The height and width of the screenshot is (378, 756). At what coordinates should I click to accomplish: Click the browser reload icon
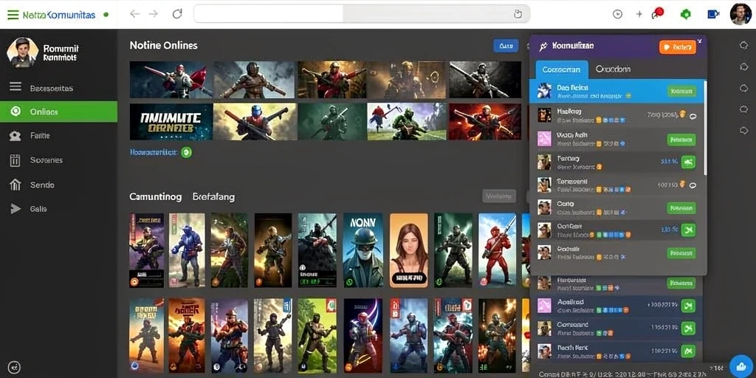[177, 14]
